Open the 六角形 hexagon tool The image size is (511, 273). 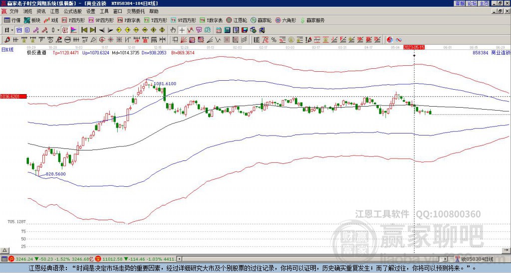(x=285, y=20)
